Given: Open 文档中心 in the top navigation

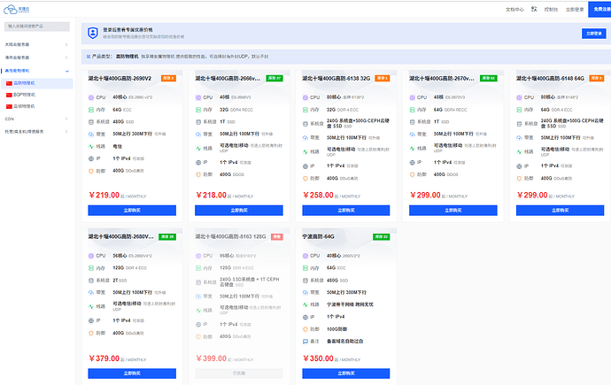Looking at the screenshot, I should tap(514, 10).
